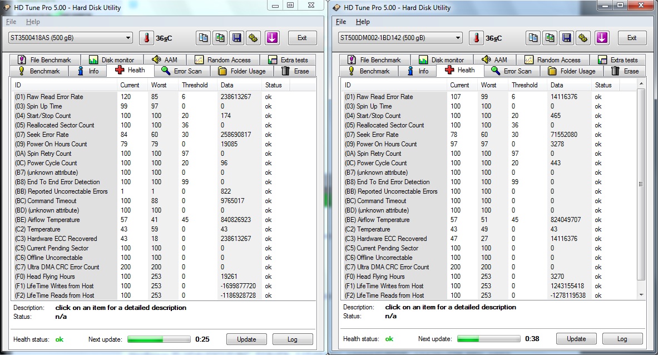
Task: Switch to Error Scan tab in left window
Action: coord(182,71)
